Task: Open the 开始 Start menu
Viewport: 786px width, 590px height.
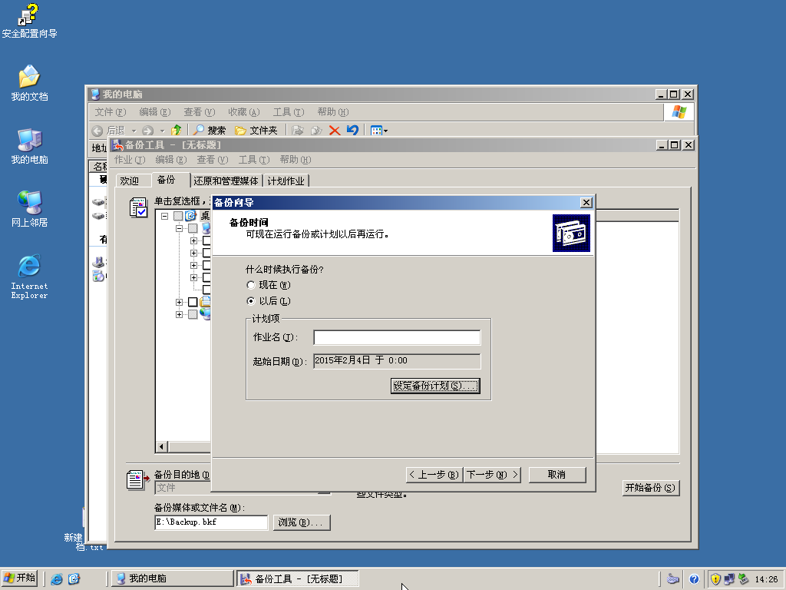Action: [x=21, y=578]
